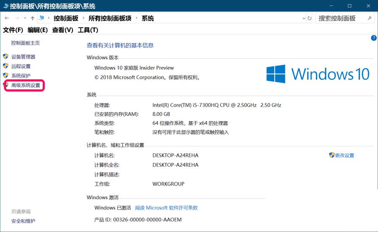Maximize the system window
The height and width of the screenshot is (232, 378).
(350, 6)
